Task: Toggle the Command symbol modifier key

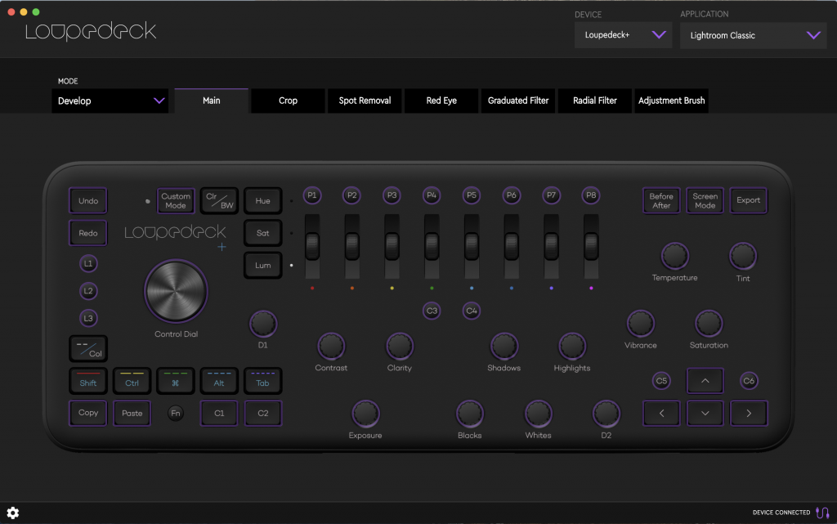Action: point(176,381)
